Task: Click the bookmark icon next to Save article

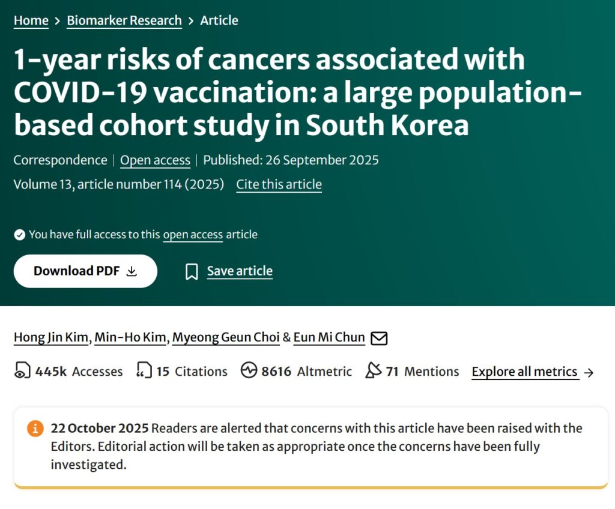Action: coord(192,271)
